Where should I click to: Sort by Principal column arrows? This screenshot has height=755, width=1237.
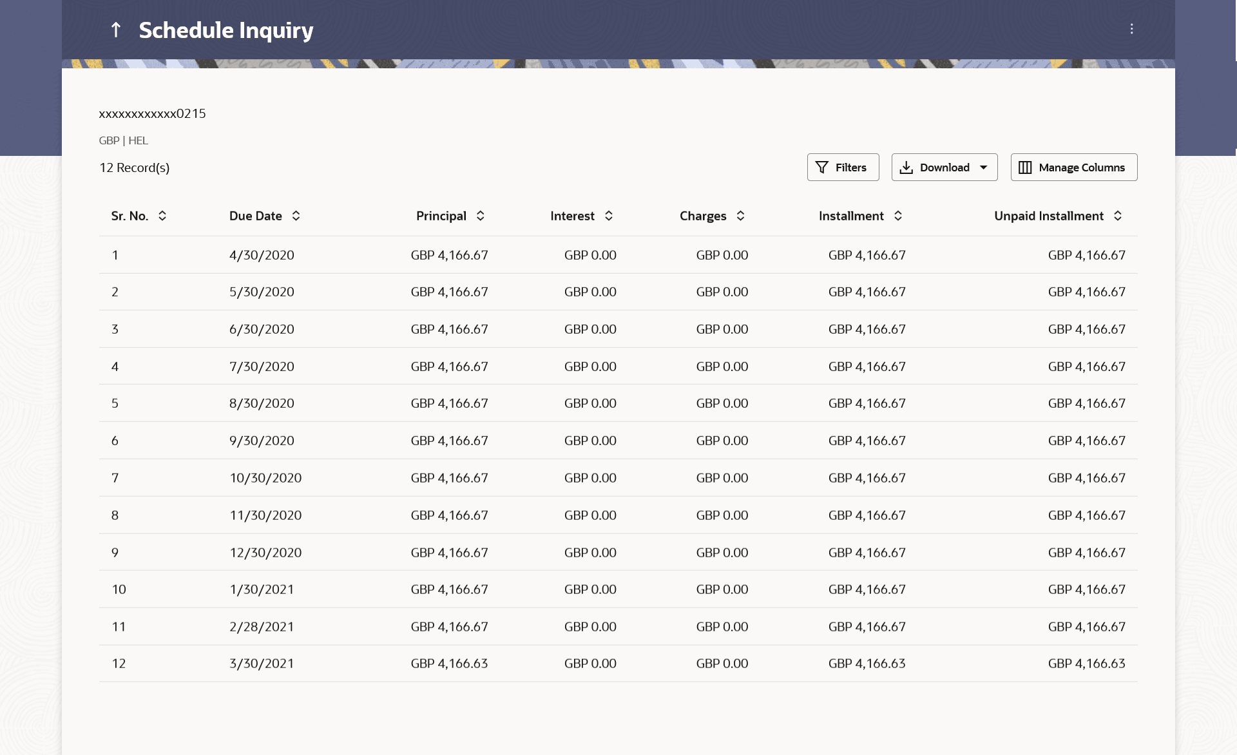point(481,216)
